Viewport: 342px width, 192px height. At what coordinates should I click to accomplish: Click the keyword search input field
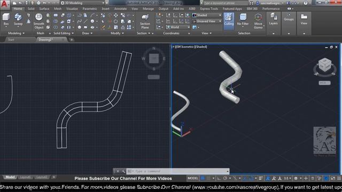(x=225, y=3)
